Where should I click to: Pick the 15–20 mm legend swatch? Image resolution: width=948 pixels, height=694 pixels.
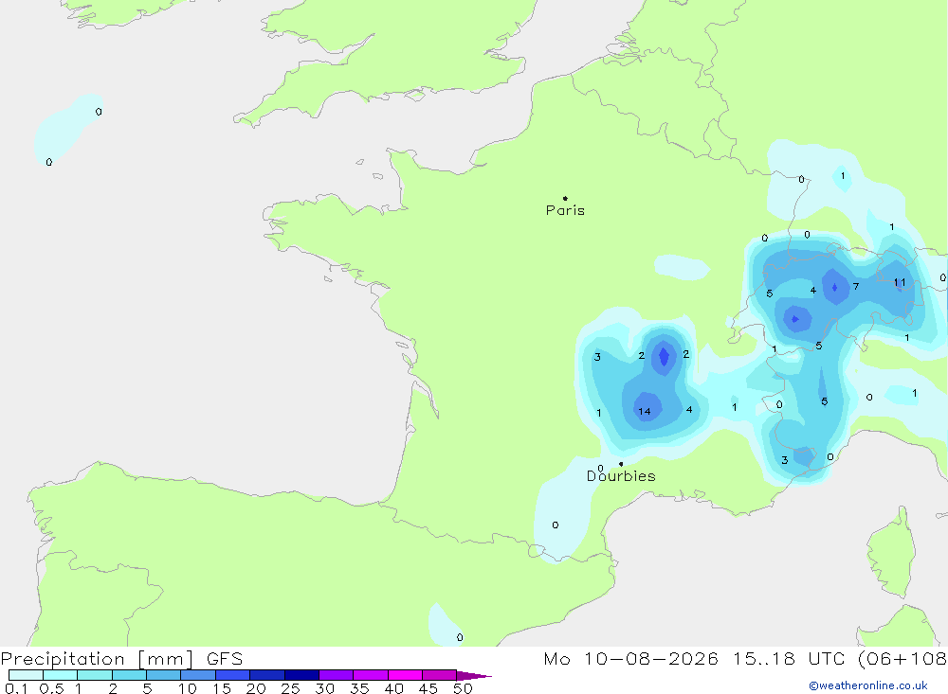(x=233, y=675)
